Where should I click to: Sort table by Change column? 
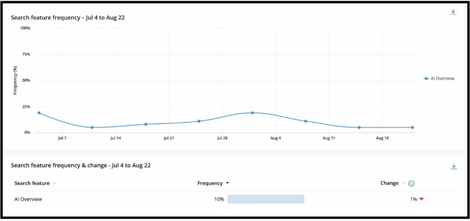[x=392, y=183]
